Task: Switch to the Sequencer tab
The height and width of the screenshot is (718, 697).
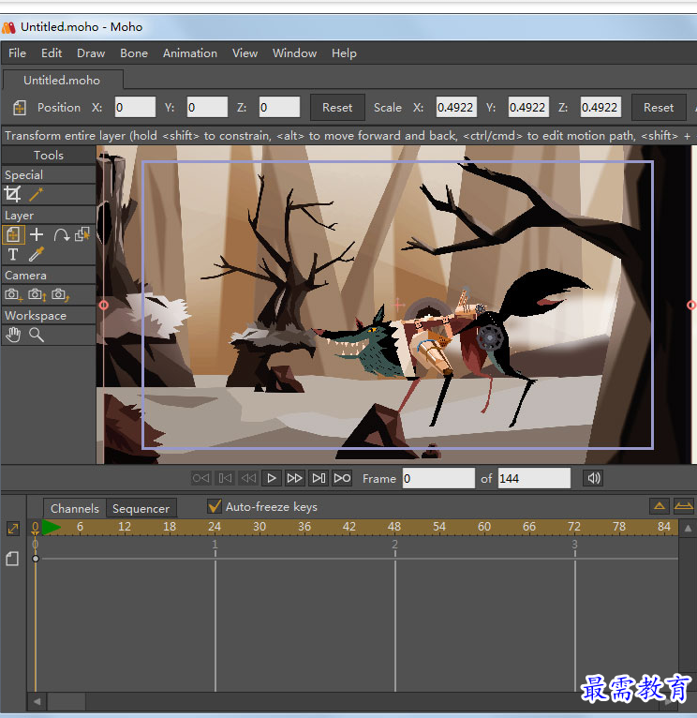Action: (141, 508)
